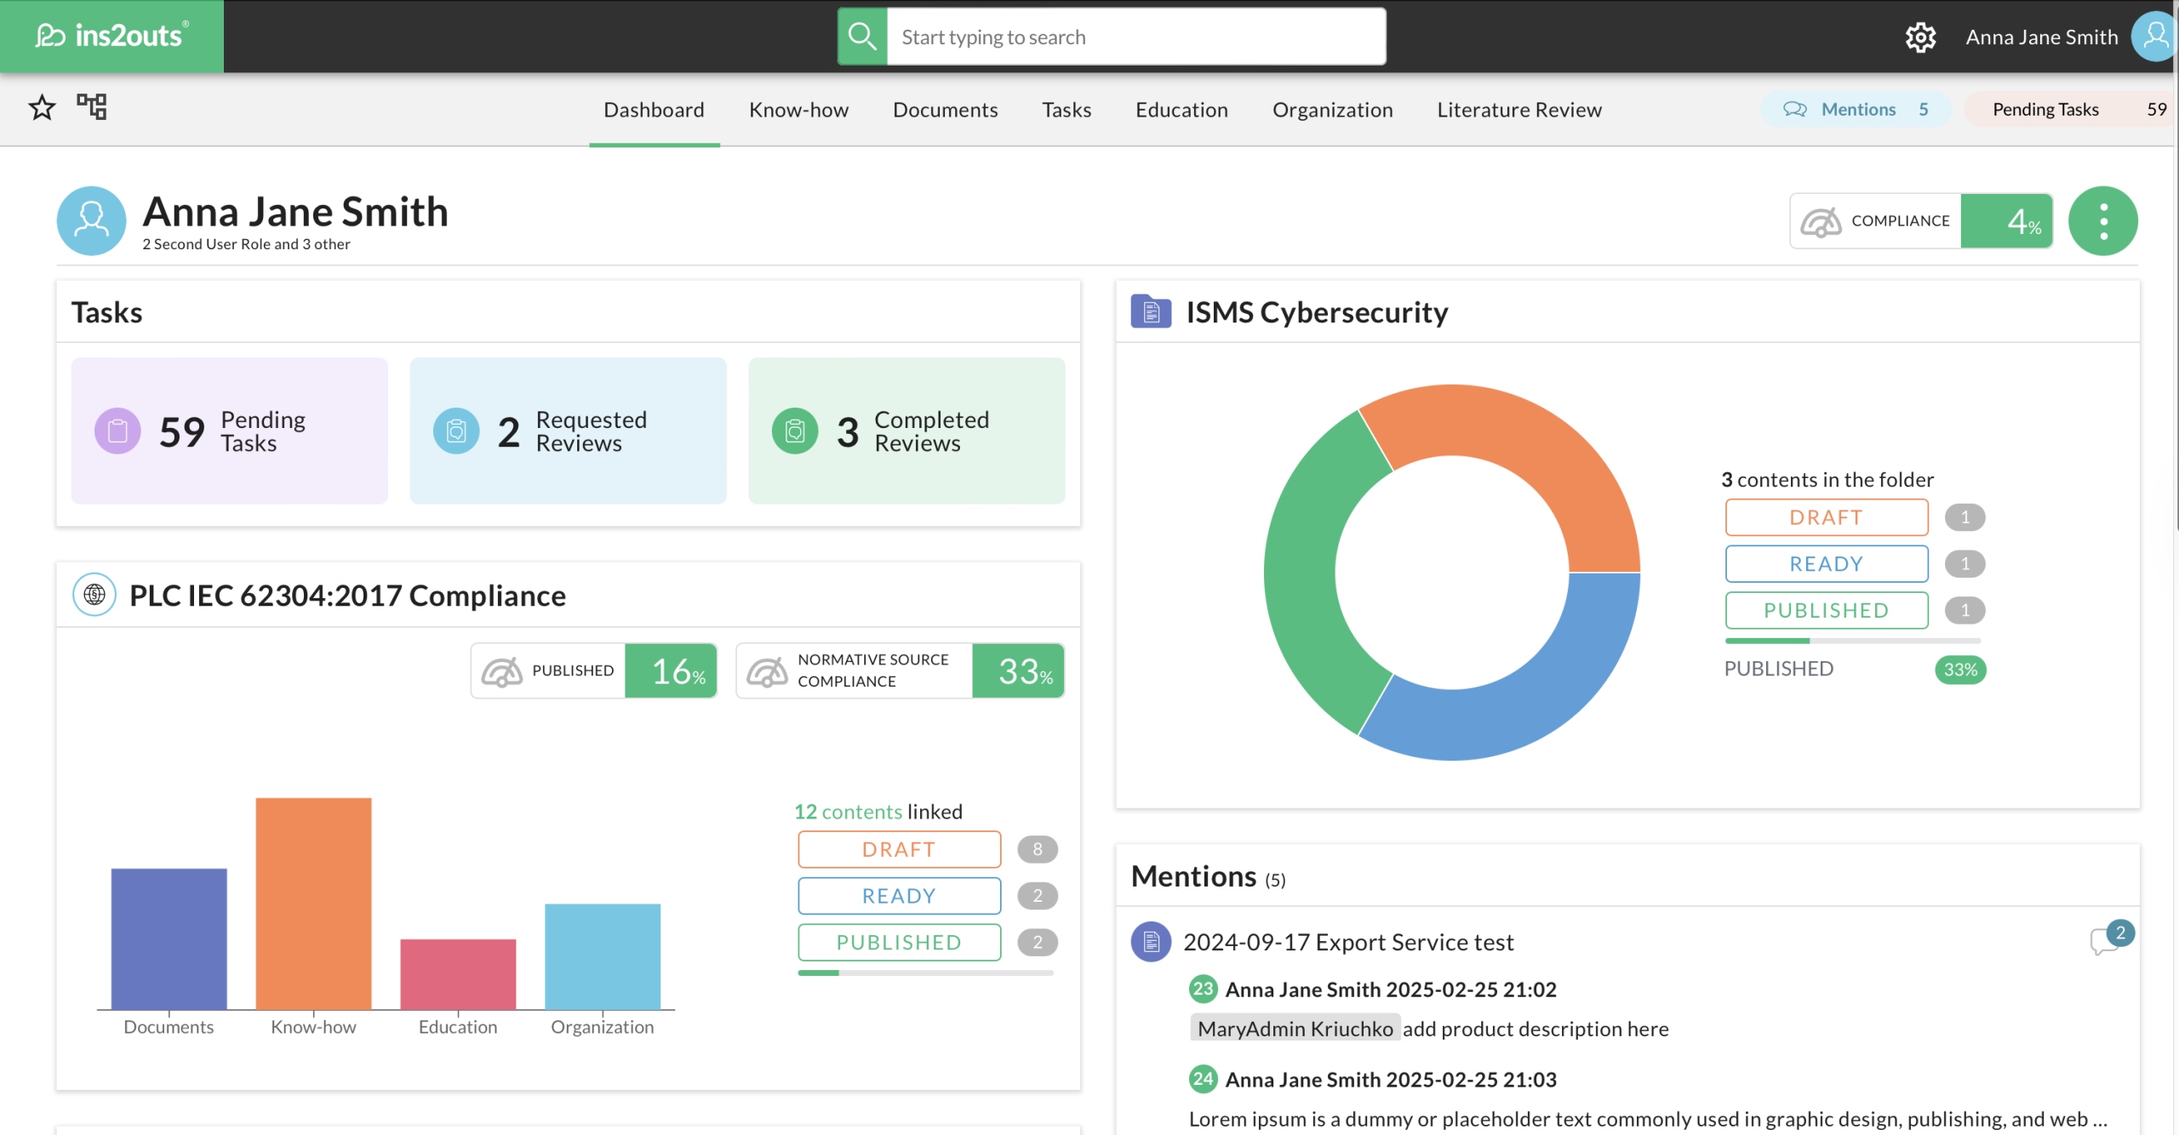Focus the Start typing to search field
The width and height of the screenshot is (2179, 1135).
1135,37
